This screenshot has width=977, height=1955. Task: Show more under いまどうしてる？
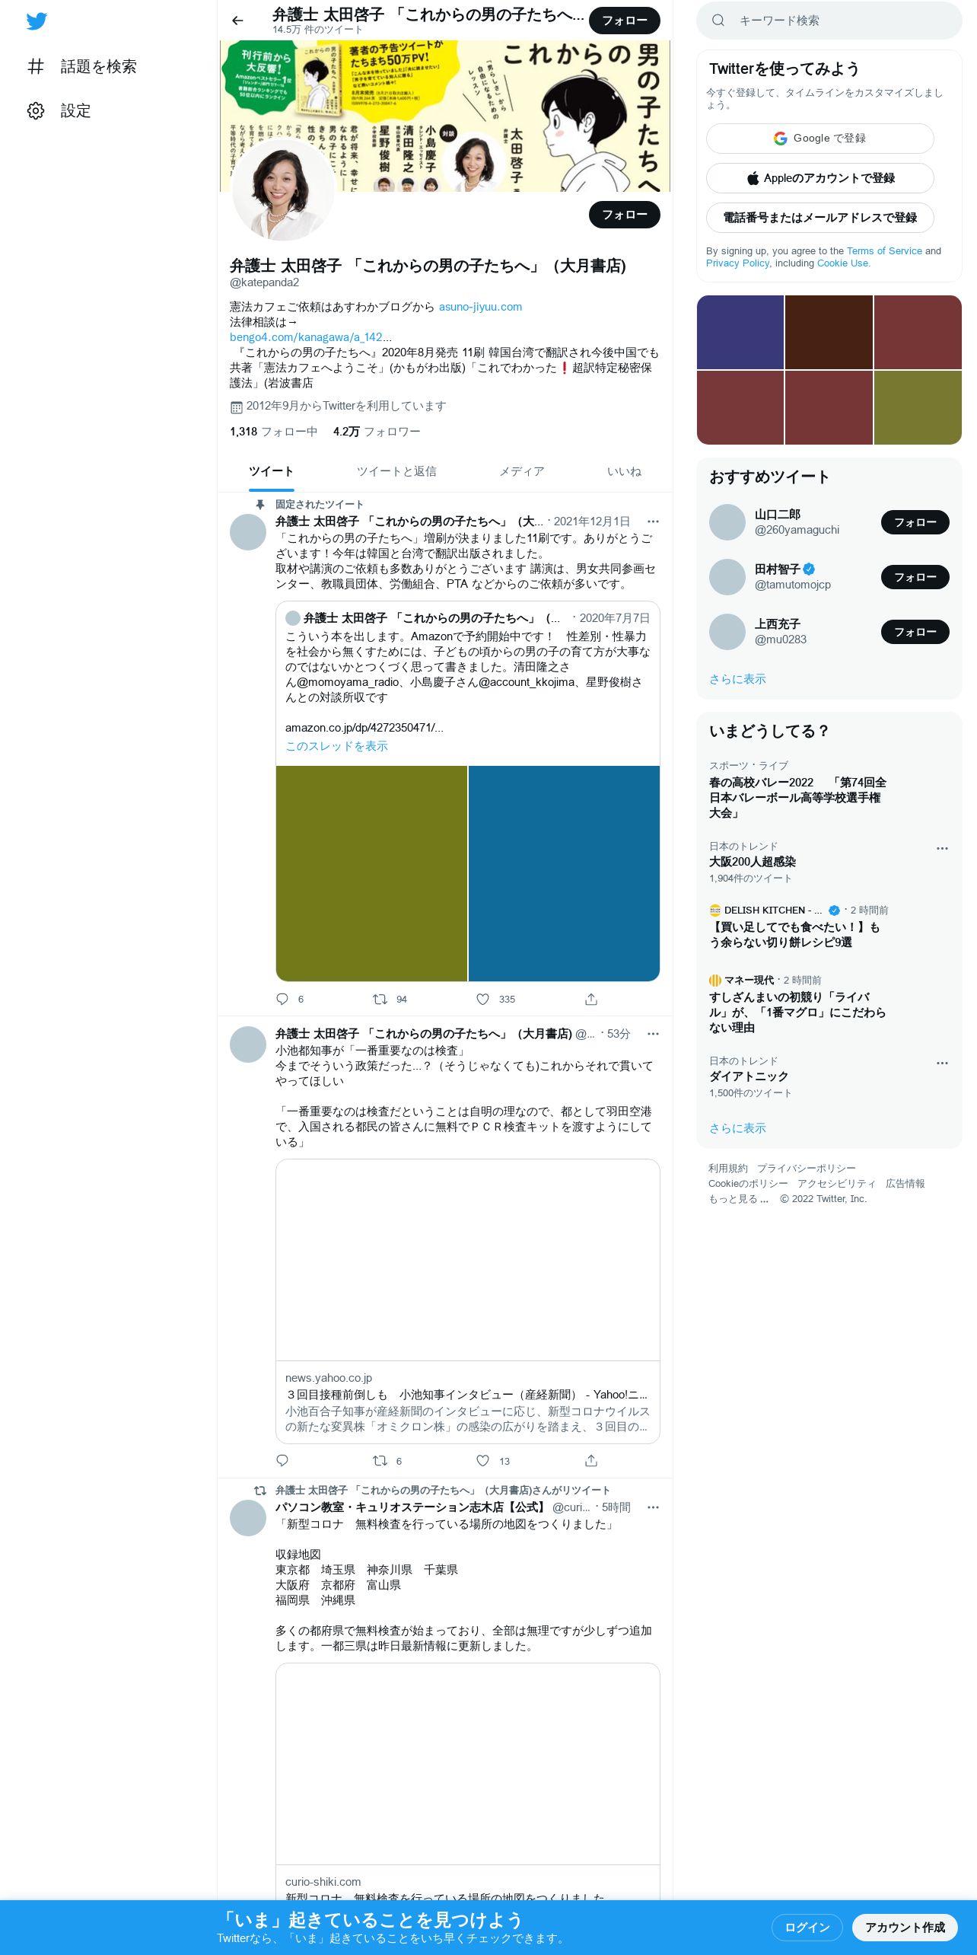(737, 1128)
